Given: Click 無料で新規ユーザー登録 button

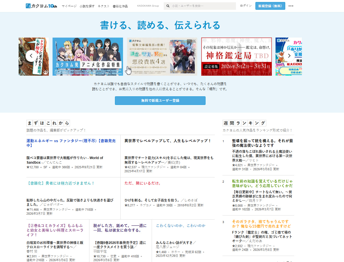Looking at the screenshot, I should click(160, 101).
